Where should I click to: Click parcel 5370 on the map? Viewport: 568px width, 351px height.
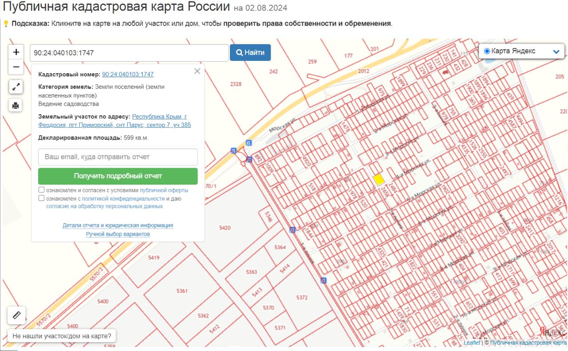[x=268, y=308]
